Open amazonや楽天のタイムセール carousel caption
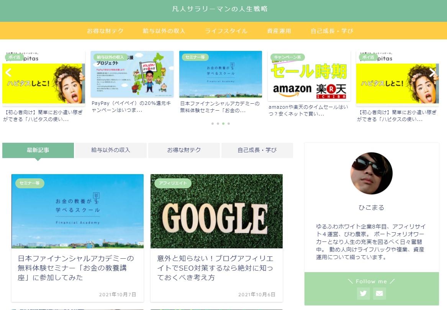The height and width of the screenshot is (310, 447). pyautogui.click(x=308, y=110)
